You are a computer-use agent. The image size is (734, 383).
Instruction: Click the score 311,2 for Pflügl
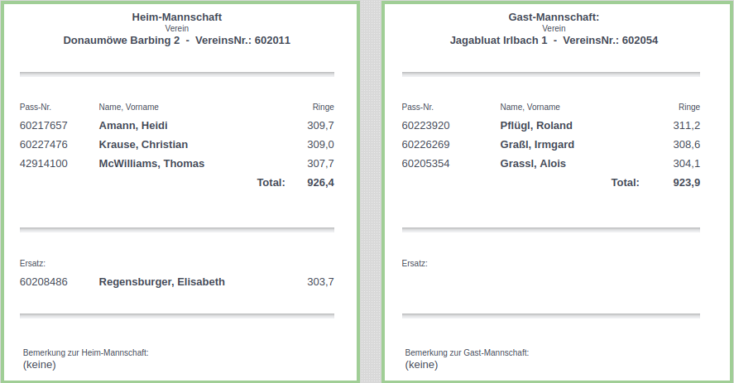point(686,126)
